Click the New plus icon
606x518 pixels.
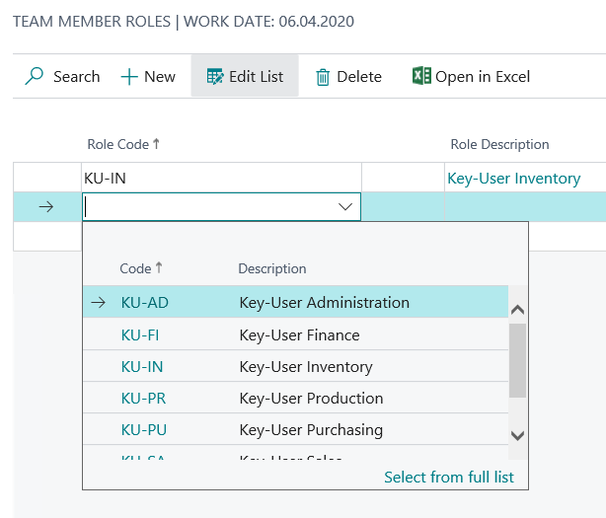tap(129, 76)
